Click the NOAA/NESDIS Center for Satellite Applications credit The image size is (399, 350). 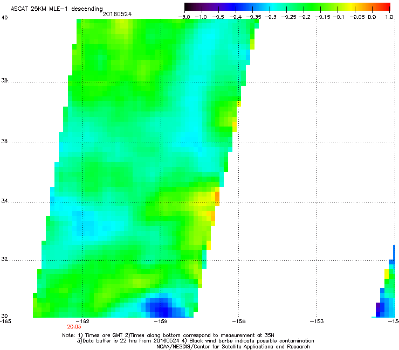click(x=233, y=347)
